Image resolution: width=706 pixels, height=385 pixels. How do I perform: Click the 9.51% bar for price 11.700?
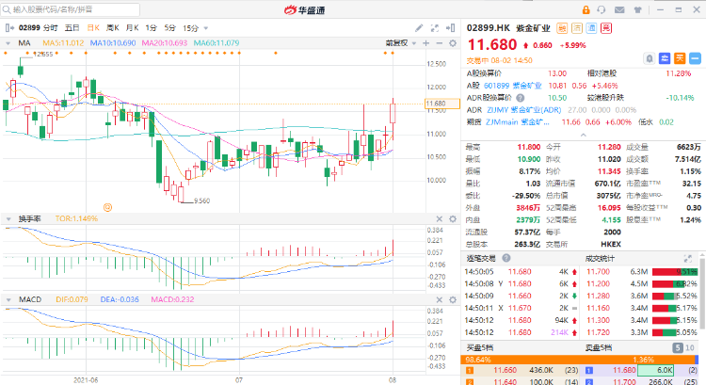point(675,272)
